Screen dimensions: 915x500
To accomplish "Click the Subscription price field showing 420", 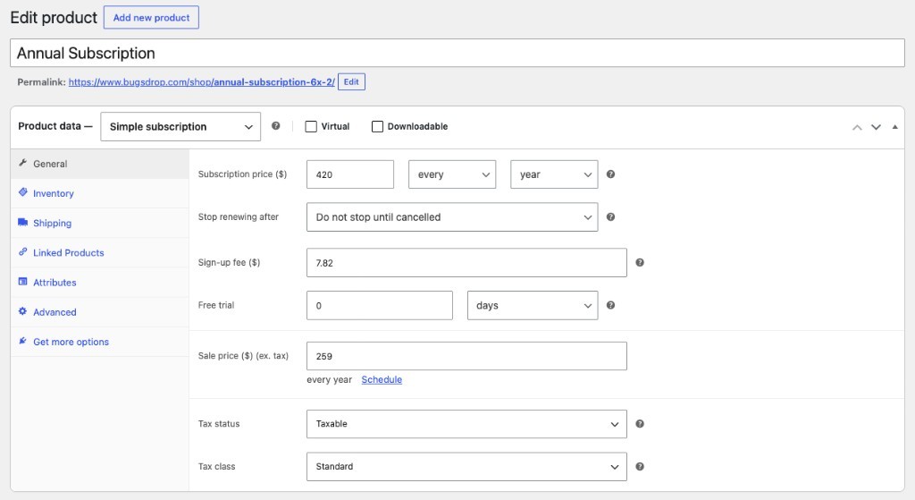I will 350,174.
